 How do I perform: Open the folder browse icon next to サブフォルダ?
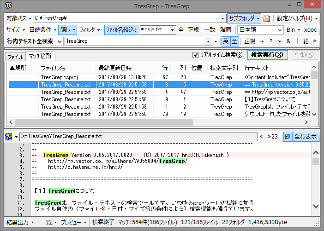pos(266,18)
